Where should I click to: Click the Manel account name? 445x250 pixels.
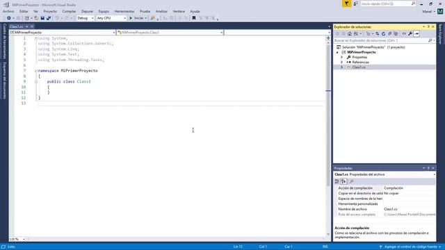point(427,12)
